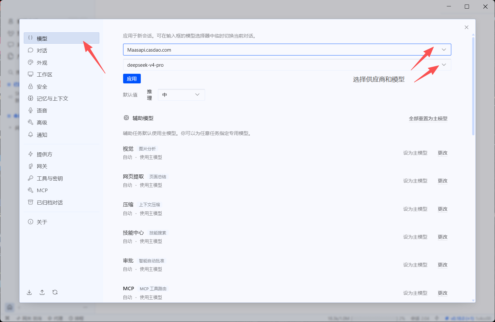
Task: Click the info icon beside 关于
Action: (x=31, y=222)
